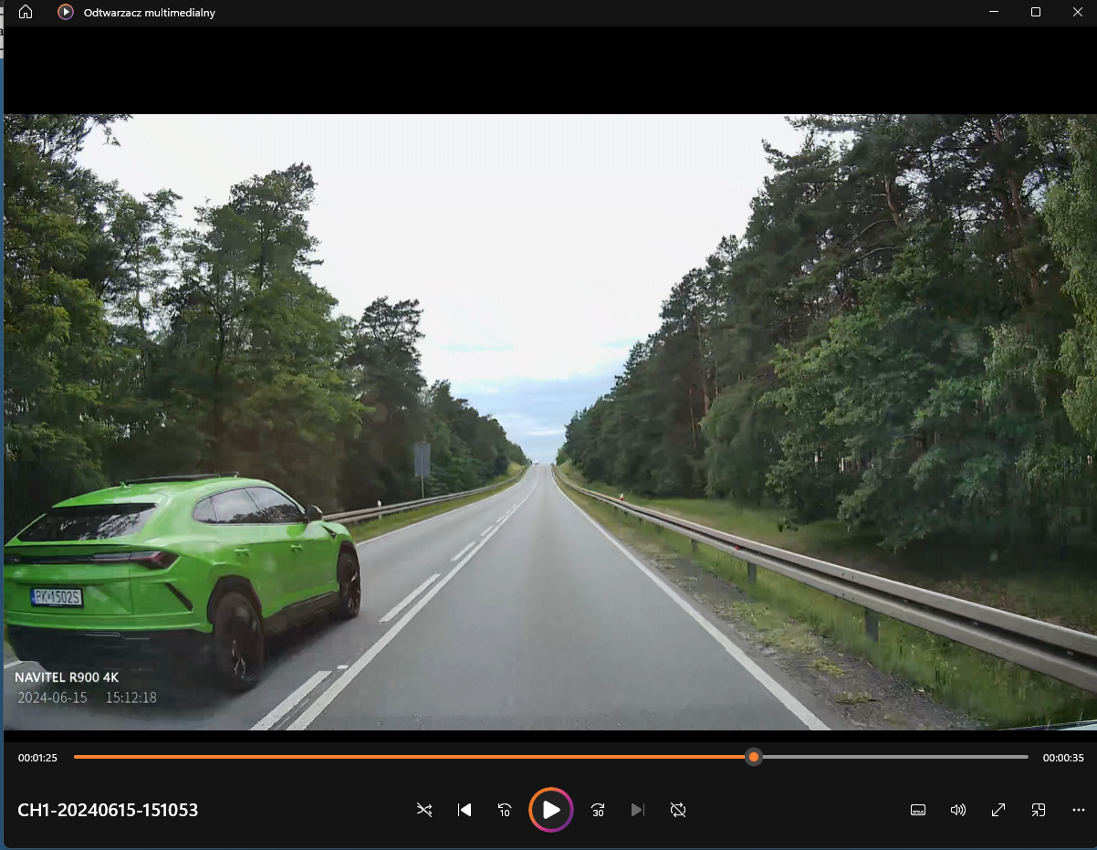Open the volume control
This screenshot has width=1097, height=850.
(x=958, y=810)
